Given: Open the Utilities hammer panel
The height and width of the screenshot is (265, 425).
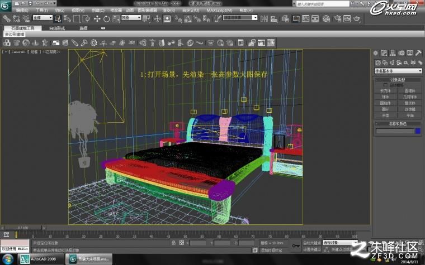Looking at the screenshot, I should coord(418,53).
